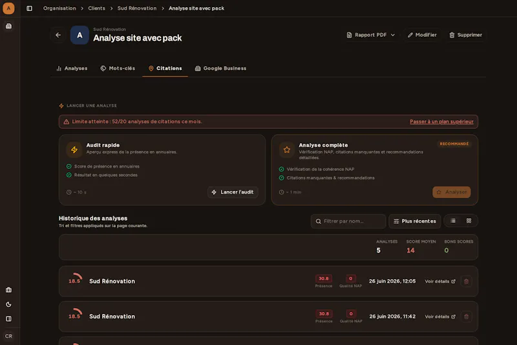Open the building icon in left sidebar
Screen dimensions: 517x345
pyautogui.click(x=8, y=26)
